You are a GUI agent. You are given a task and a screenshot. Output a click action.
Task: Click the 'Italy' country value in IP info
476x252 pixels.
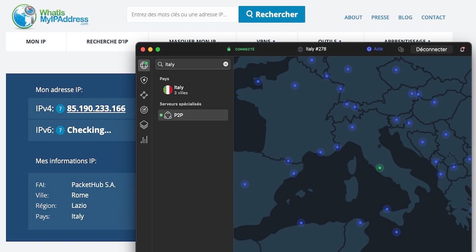point(78,216)
